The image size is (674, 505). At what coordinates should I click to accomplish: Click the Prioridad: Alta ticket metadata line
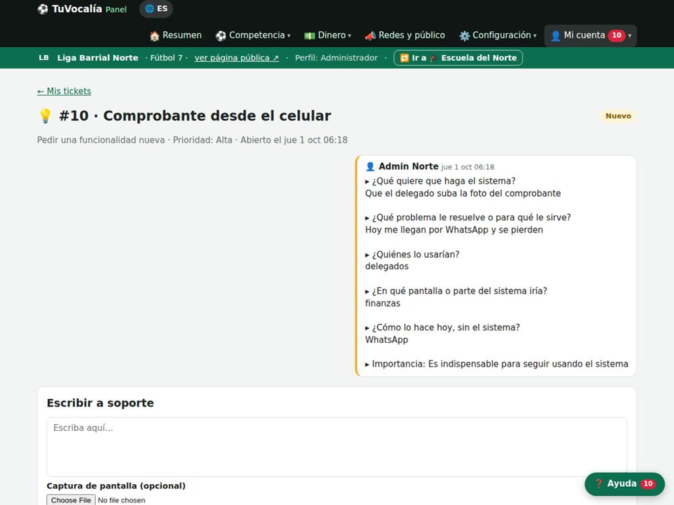pos(192,140)
